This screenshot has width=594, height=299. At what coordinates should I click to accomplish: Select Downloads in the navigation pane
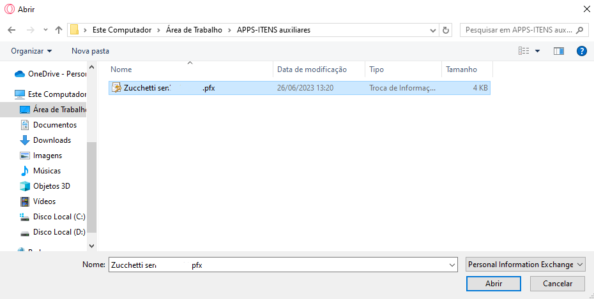(52, 140)
